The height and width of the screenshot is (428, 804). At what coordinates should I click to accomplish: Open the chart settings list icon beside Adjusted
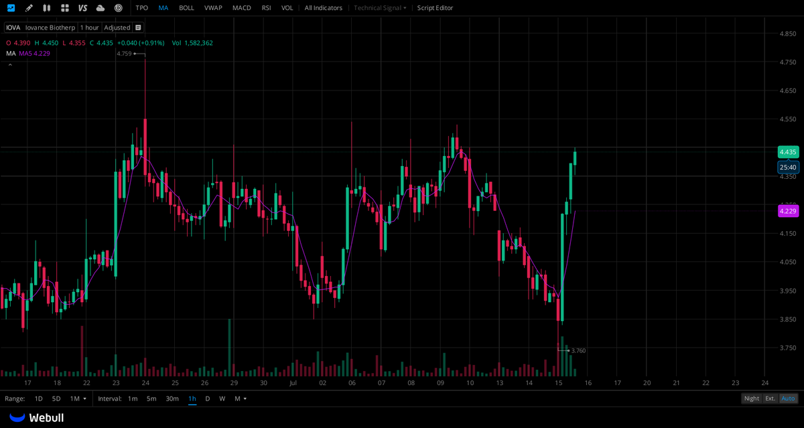[138, 27]
